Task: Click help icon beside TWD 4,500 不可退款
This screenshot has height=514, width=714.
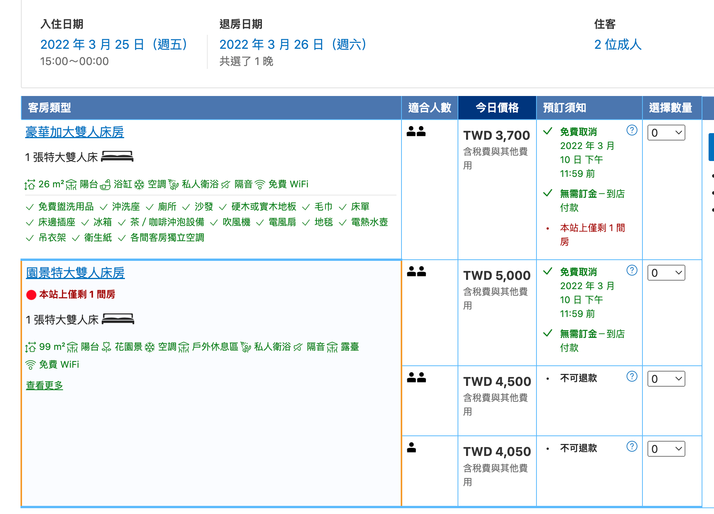Action: click(x=632, y=376)
